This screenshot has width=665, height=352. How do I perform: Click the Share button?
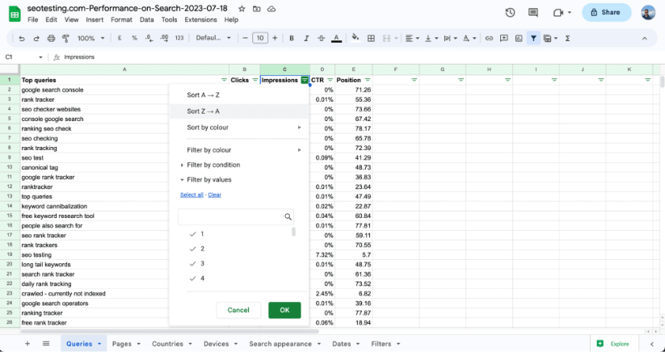[x=607, y=12]
